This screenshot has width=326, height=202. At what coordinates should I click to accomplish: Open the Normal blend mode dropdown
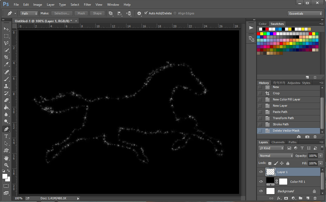click(276, 156)
